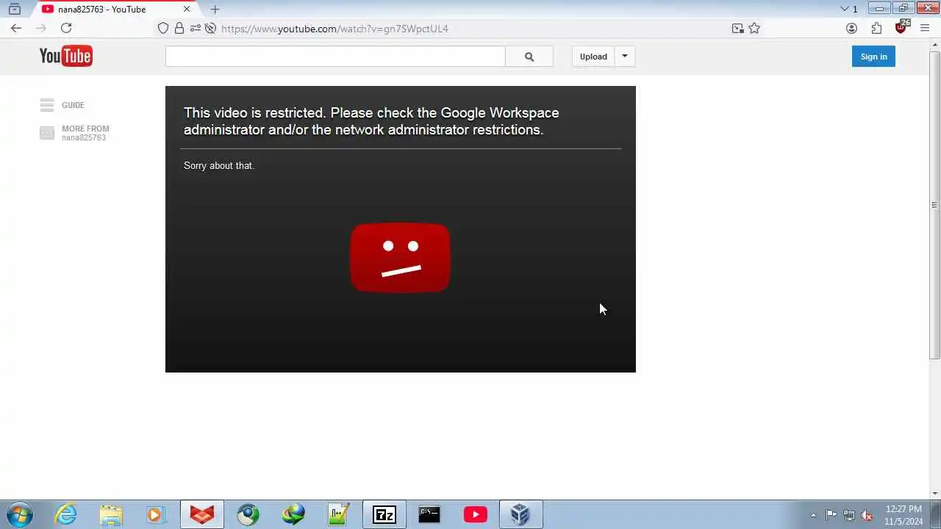
Task: Open the tracking protection shield icon
Action: (x=163, y=29)
